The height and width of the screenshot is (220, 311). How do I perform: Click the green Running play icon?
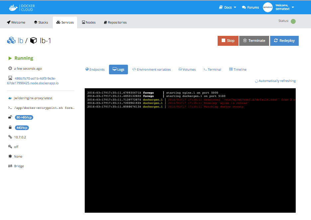click(x=10, y=58)
